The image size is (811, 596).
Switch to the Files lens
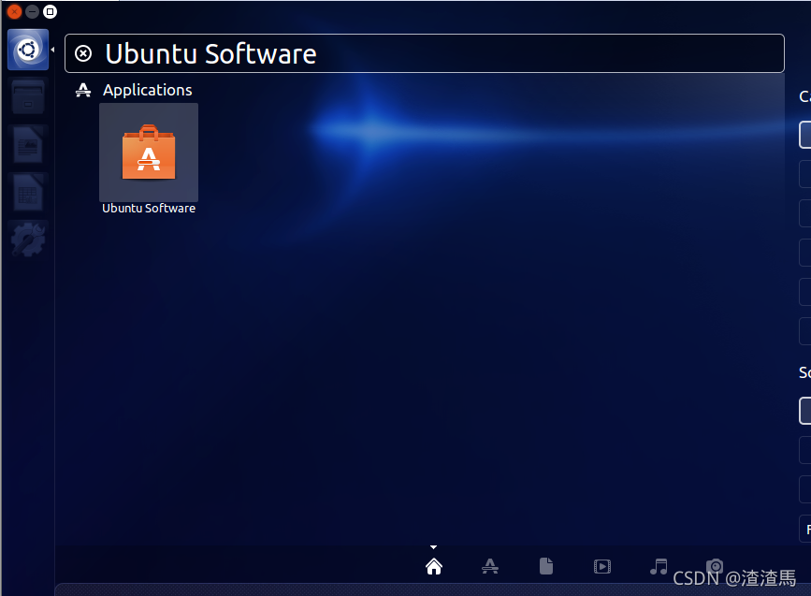(546, 566)
